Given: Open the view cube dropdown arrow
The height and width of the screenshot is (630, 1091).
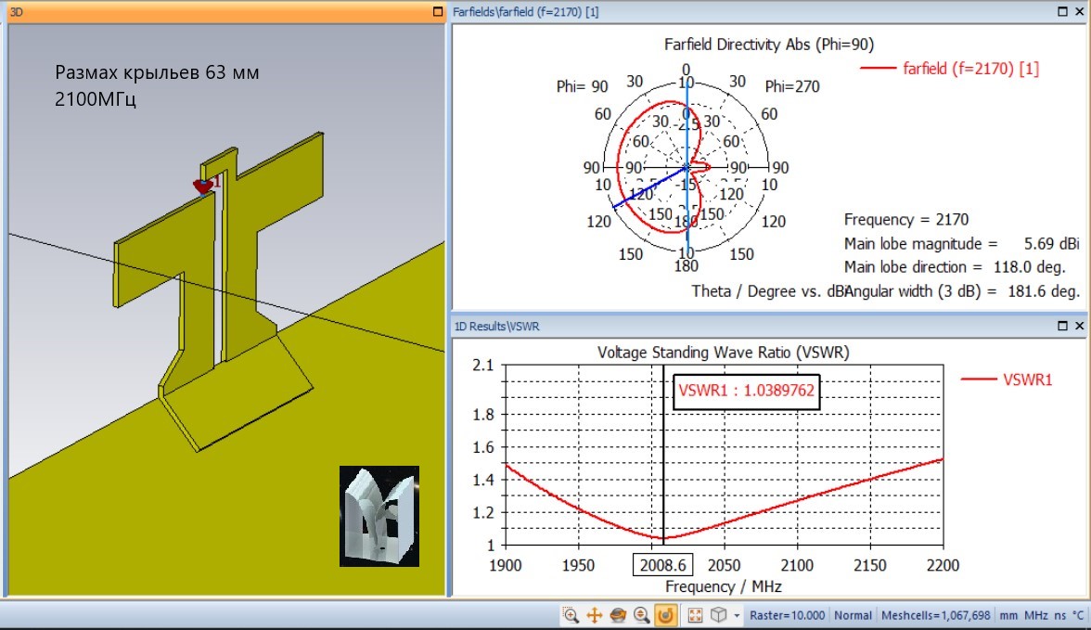Looking at the screenshot, I should (x=737, y=616).
